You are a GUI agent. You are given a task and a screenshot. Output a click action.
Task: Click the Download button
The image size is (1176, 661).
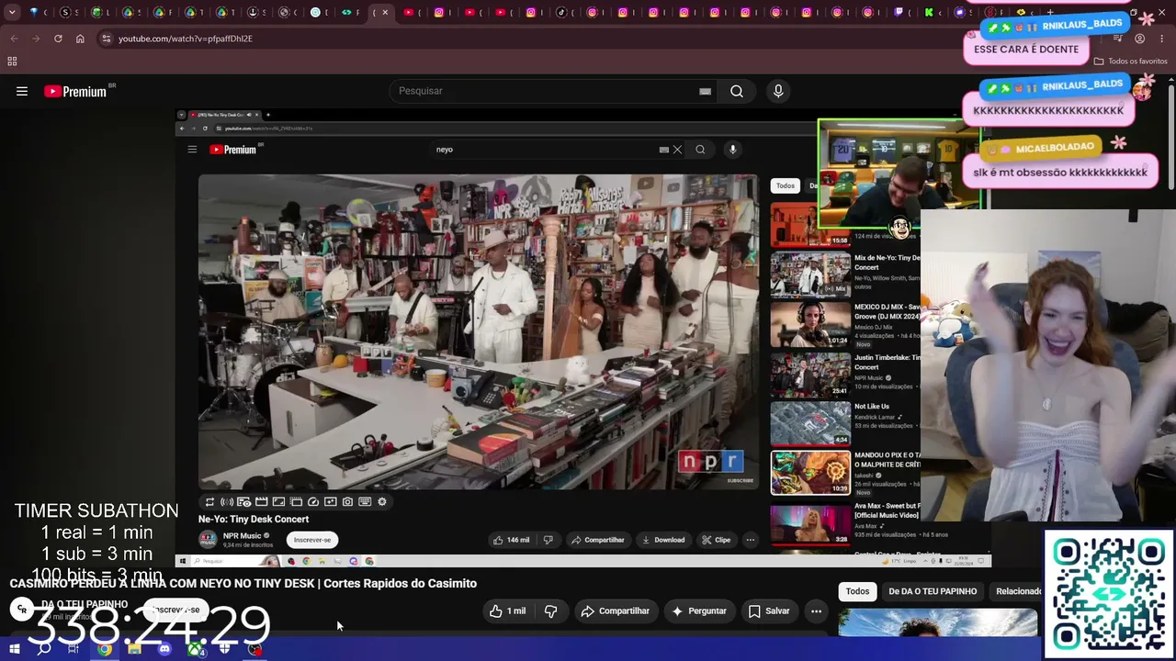[x=662, y=540]
